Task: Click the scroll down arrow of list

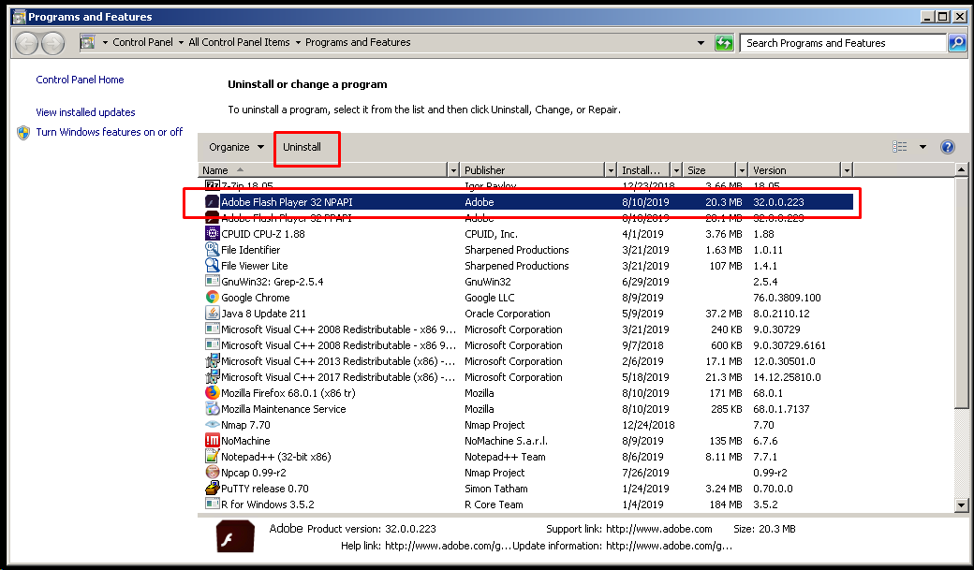Action: click(961, 505)
